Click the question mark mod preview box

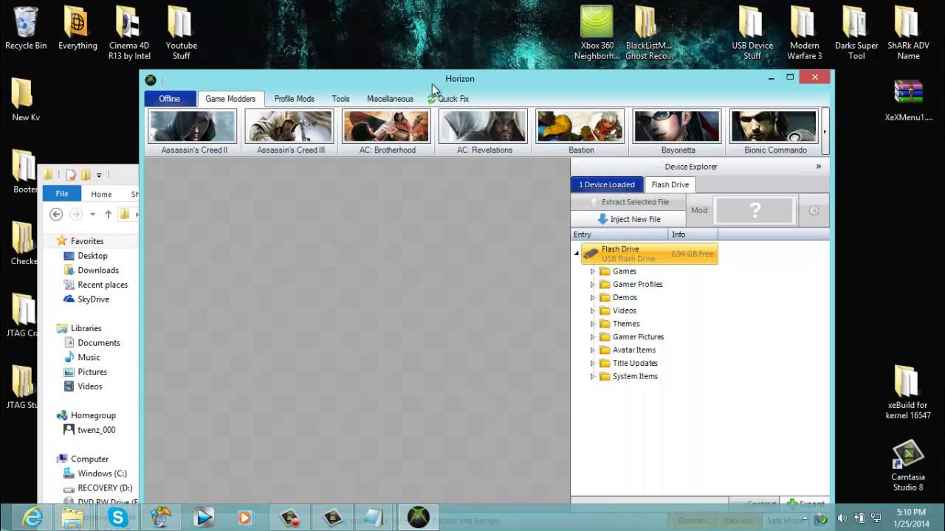[755, 210]
